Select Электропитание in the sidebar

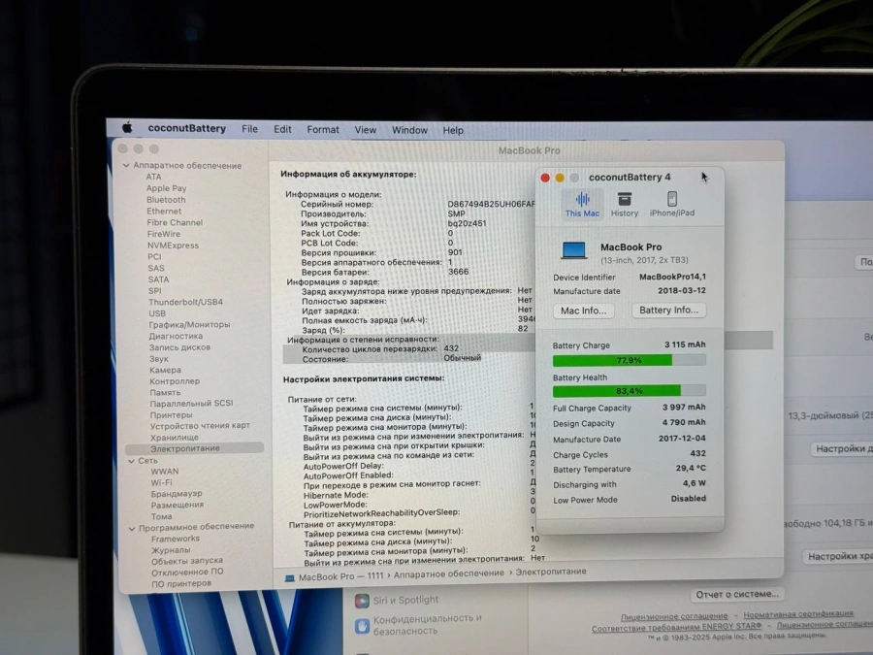pyautogui.click(x=195, y=448)
